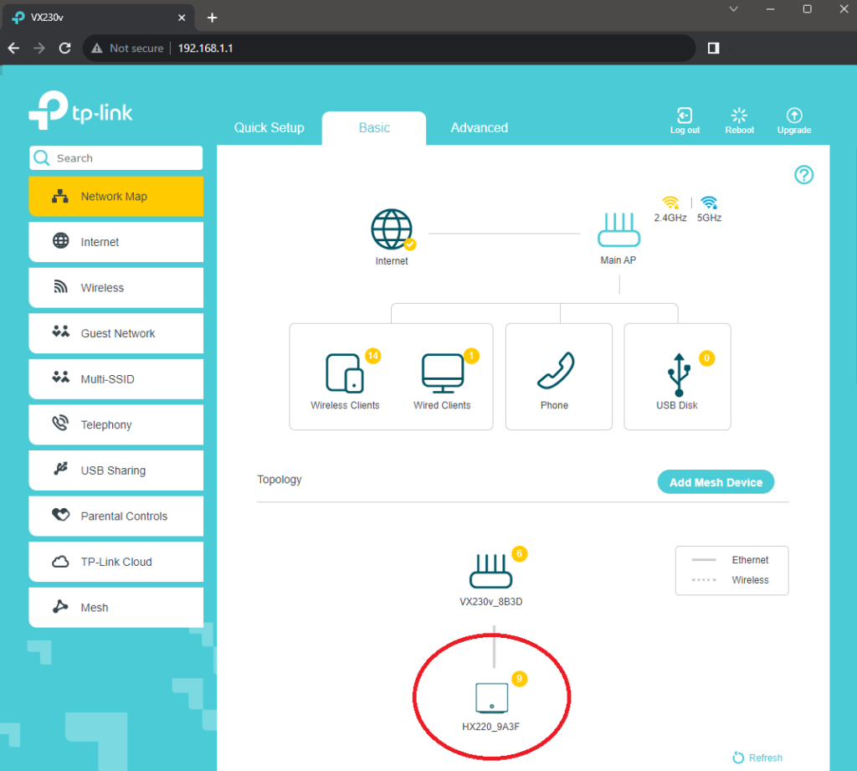The width and height of the screenshot is (857, 771).
Task: Click the Log out icon
Action: pyautogui.click(x=685, y=116)
